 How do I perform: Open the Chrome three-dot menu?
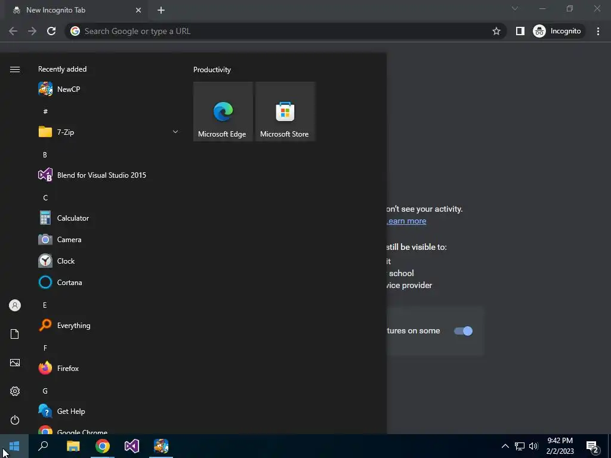point(598,31)
